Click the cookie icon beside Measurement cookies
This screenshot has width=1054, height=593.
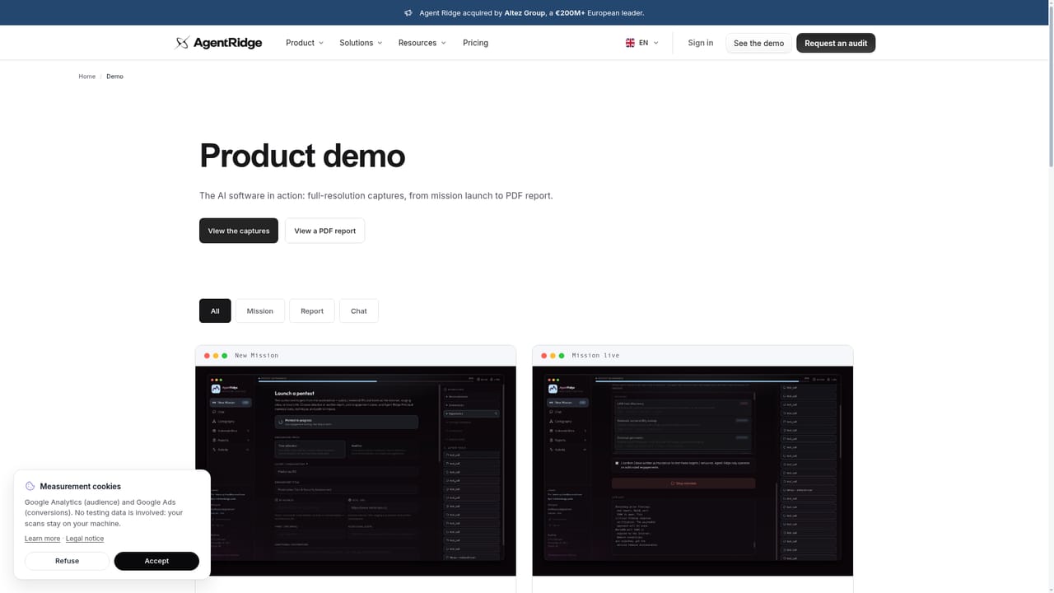30,486
